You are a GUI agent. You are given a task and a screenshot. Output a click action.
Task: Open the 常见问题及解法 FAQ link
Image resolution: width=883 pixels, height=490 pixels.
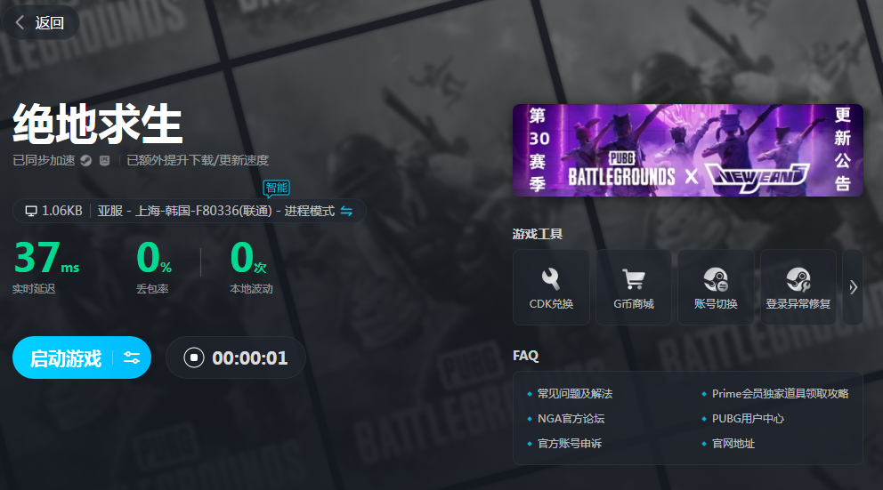(574, 394)
